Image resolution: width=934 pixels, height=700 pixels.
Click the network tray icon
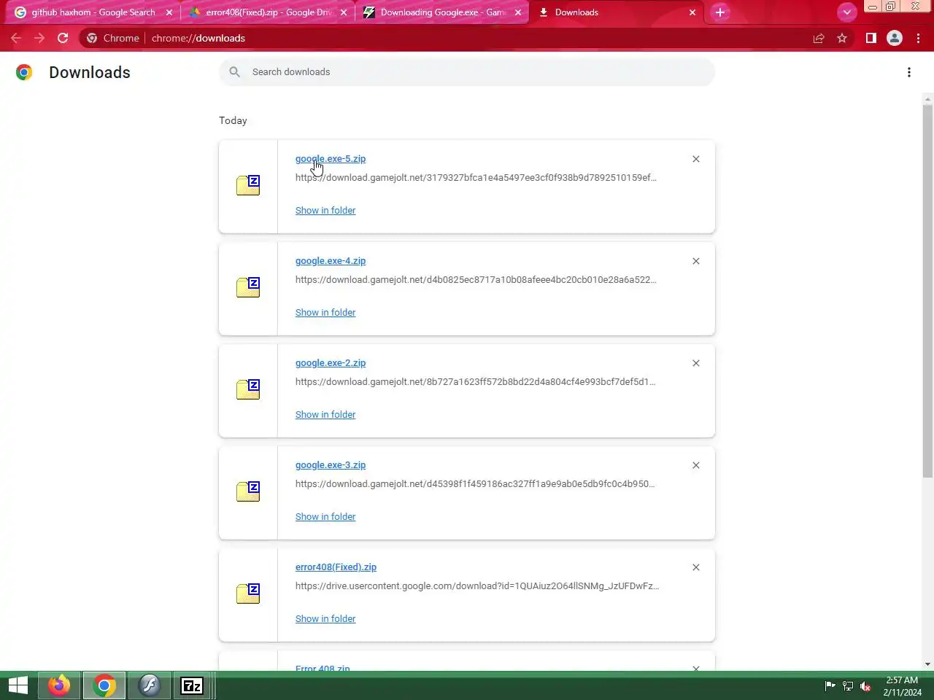tap(848, 685)
